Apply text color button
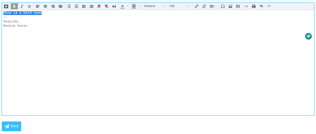 tap(122, 6)
